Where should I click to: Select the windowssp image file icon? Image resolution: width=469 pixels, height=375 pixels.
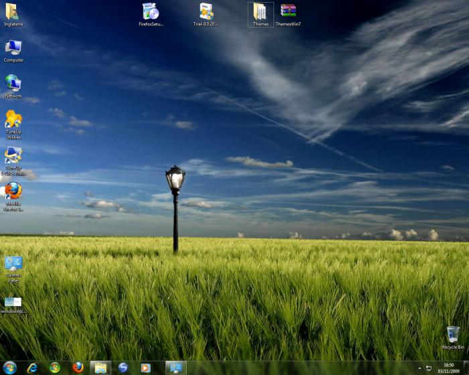pyautogui.click(x=13, y=303)
